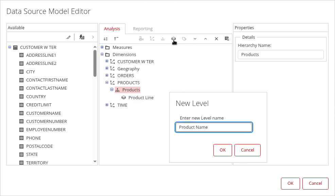Click the Add Level cube icon
The image size is (335, 196).
173,39
